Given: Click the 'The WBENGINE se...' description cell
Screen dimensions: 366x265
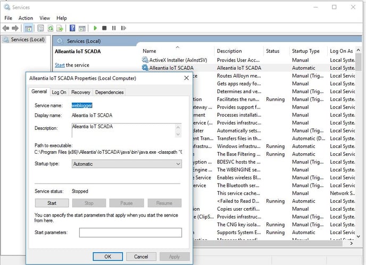Looking at the screenshot, I should pyautogui.click(x=238, y=170).
